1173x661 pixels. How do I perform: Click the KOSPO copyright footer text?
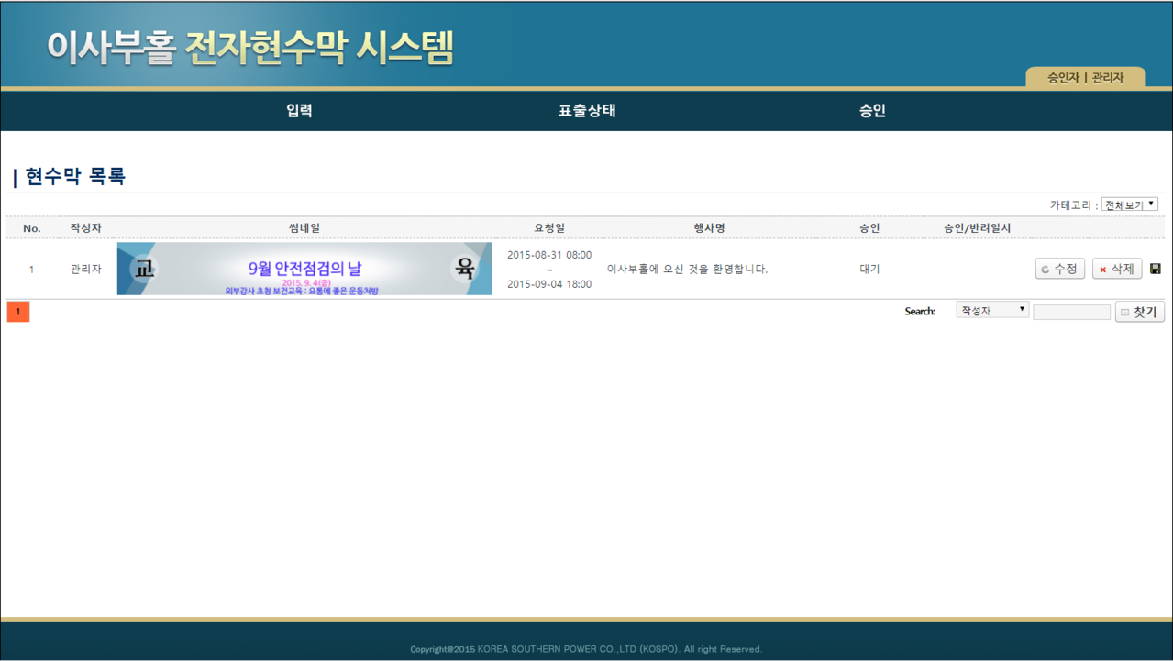pyautogui.click(x=586, y=649)
